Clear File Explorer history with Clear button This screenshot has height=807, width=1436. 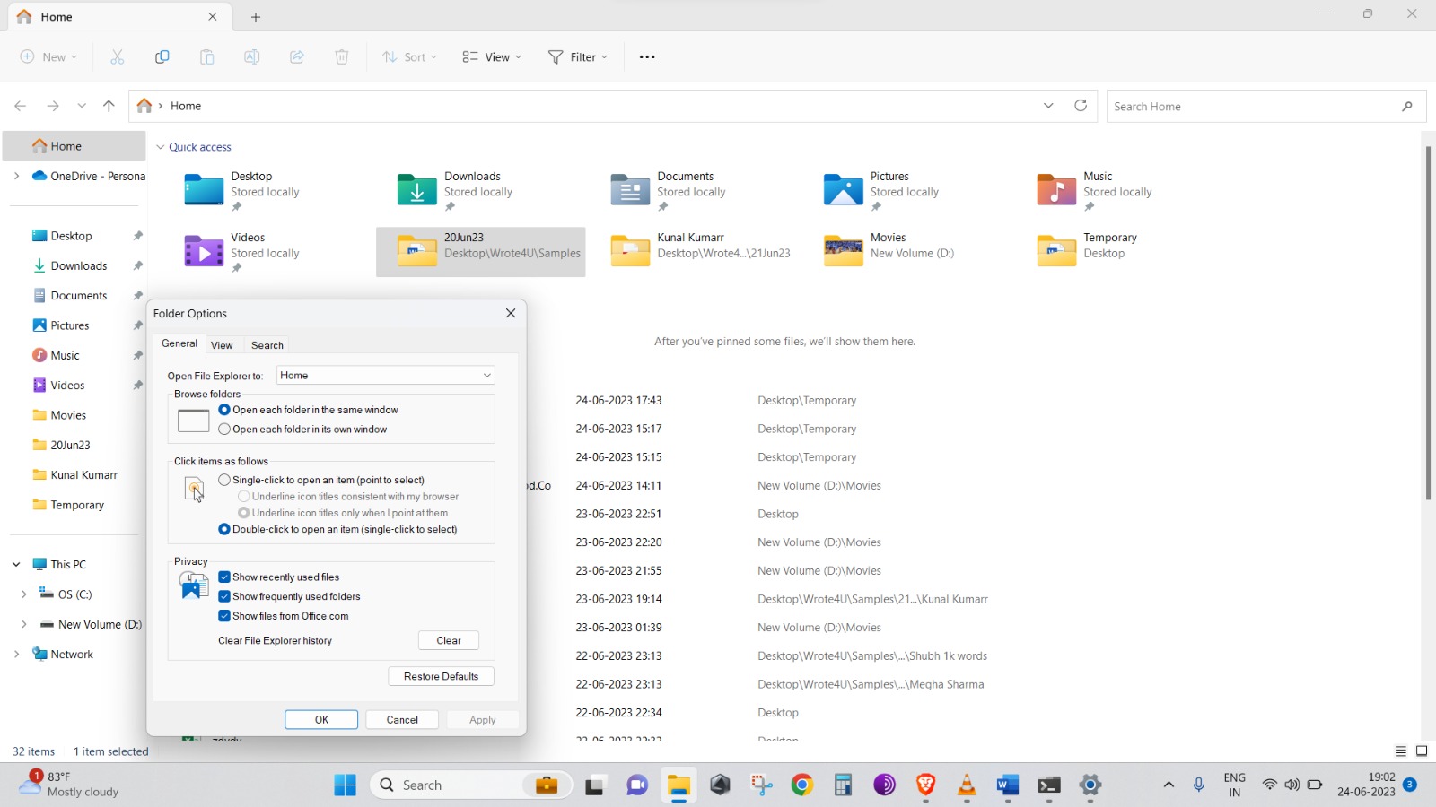click(x=448, y=641)
